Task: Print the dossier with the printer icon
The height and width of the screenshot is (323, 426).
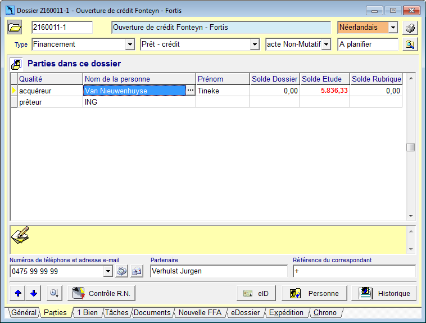Action: point(410,28)
